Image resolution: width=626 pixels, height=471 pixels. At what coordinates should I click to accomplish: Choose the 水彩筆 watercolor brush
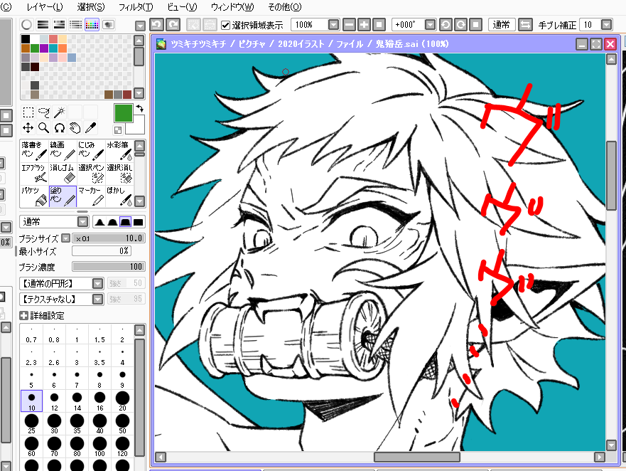click(119, 150)
